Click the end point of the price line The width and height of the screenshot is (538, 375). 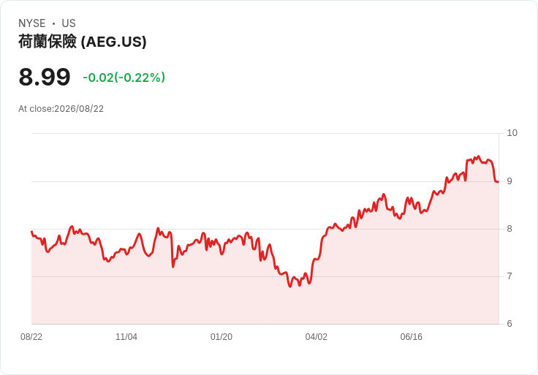pyautogui.click(x=498, y=181)
